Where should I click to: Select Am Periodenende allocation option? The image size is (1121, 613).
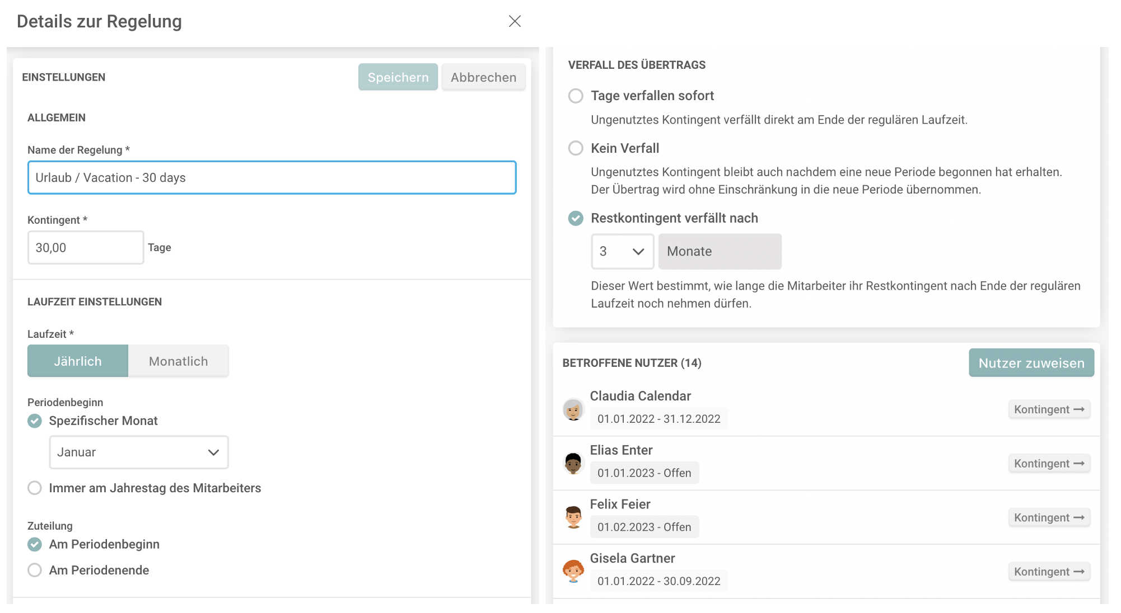35,570
